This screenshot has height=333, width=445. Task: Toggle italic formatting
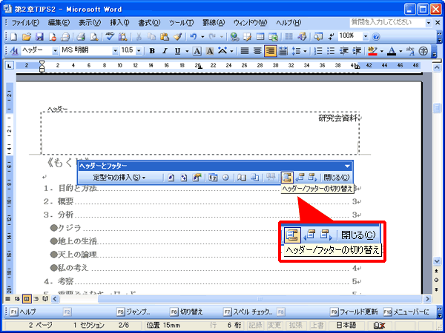click(165, 51)
